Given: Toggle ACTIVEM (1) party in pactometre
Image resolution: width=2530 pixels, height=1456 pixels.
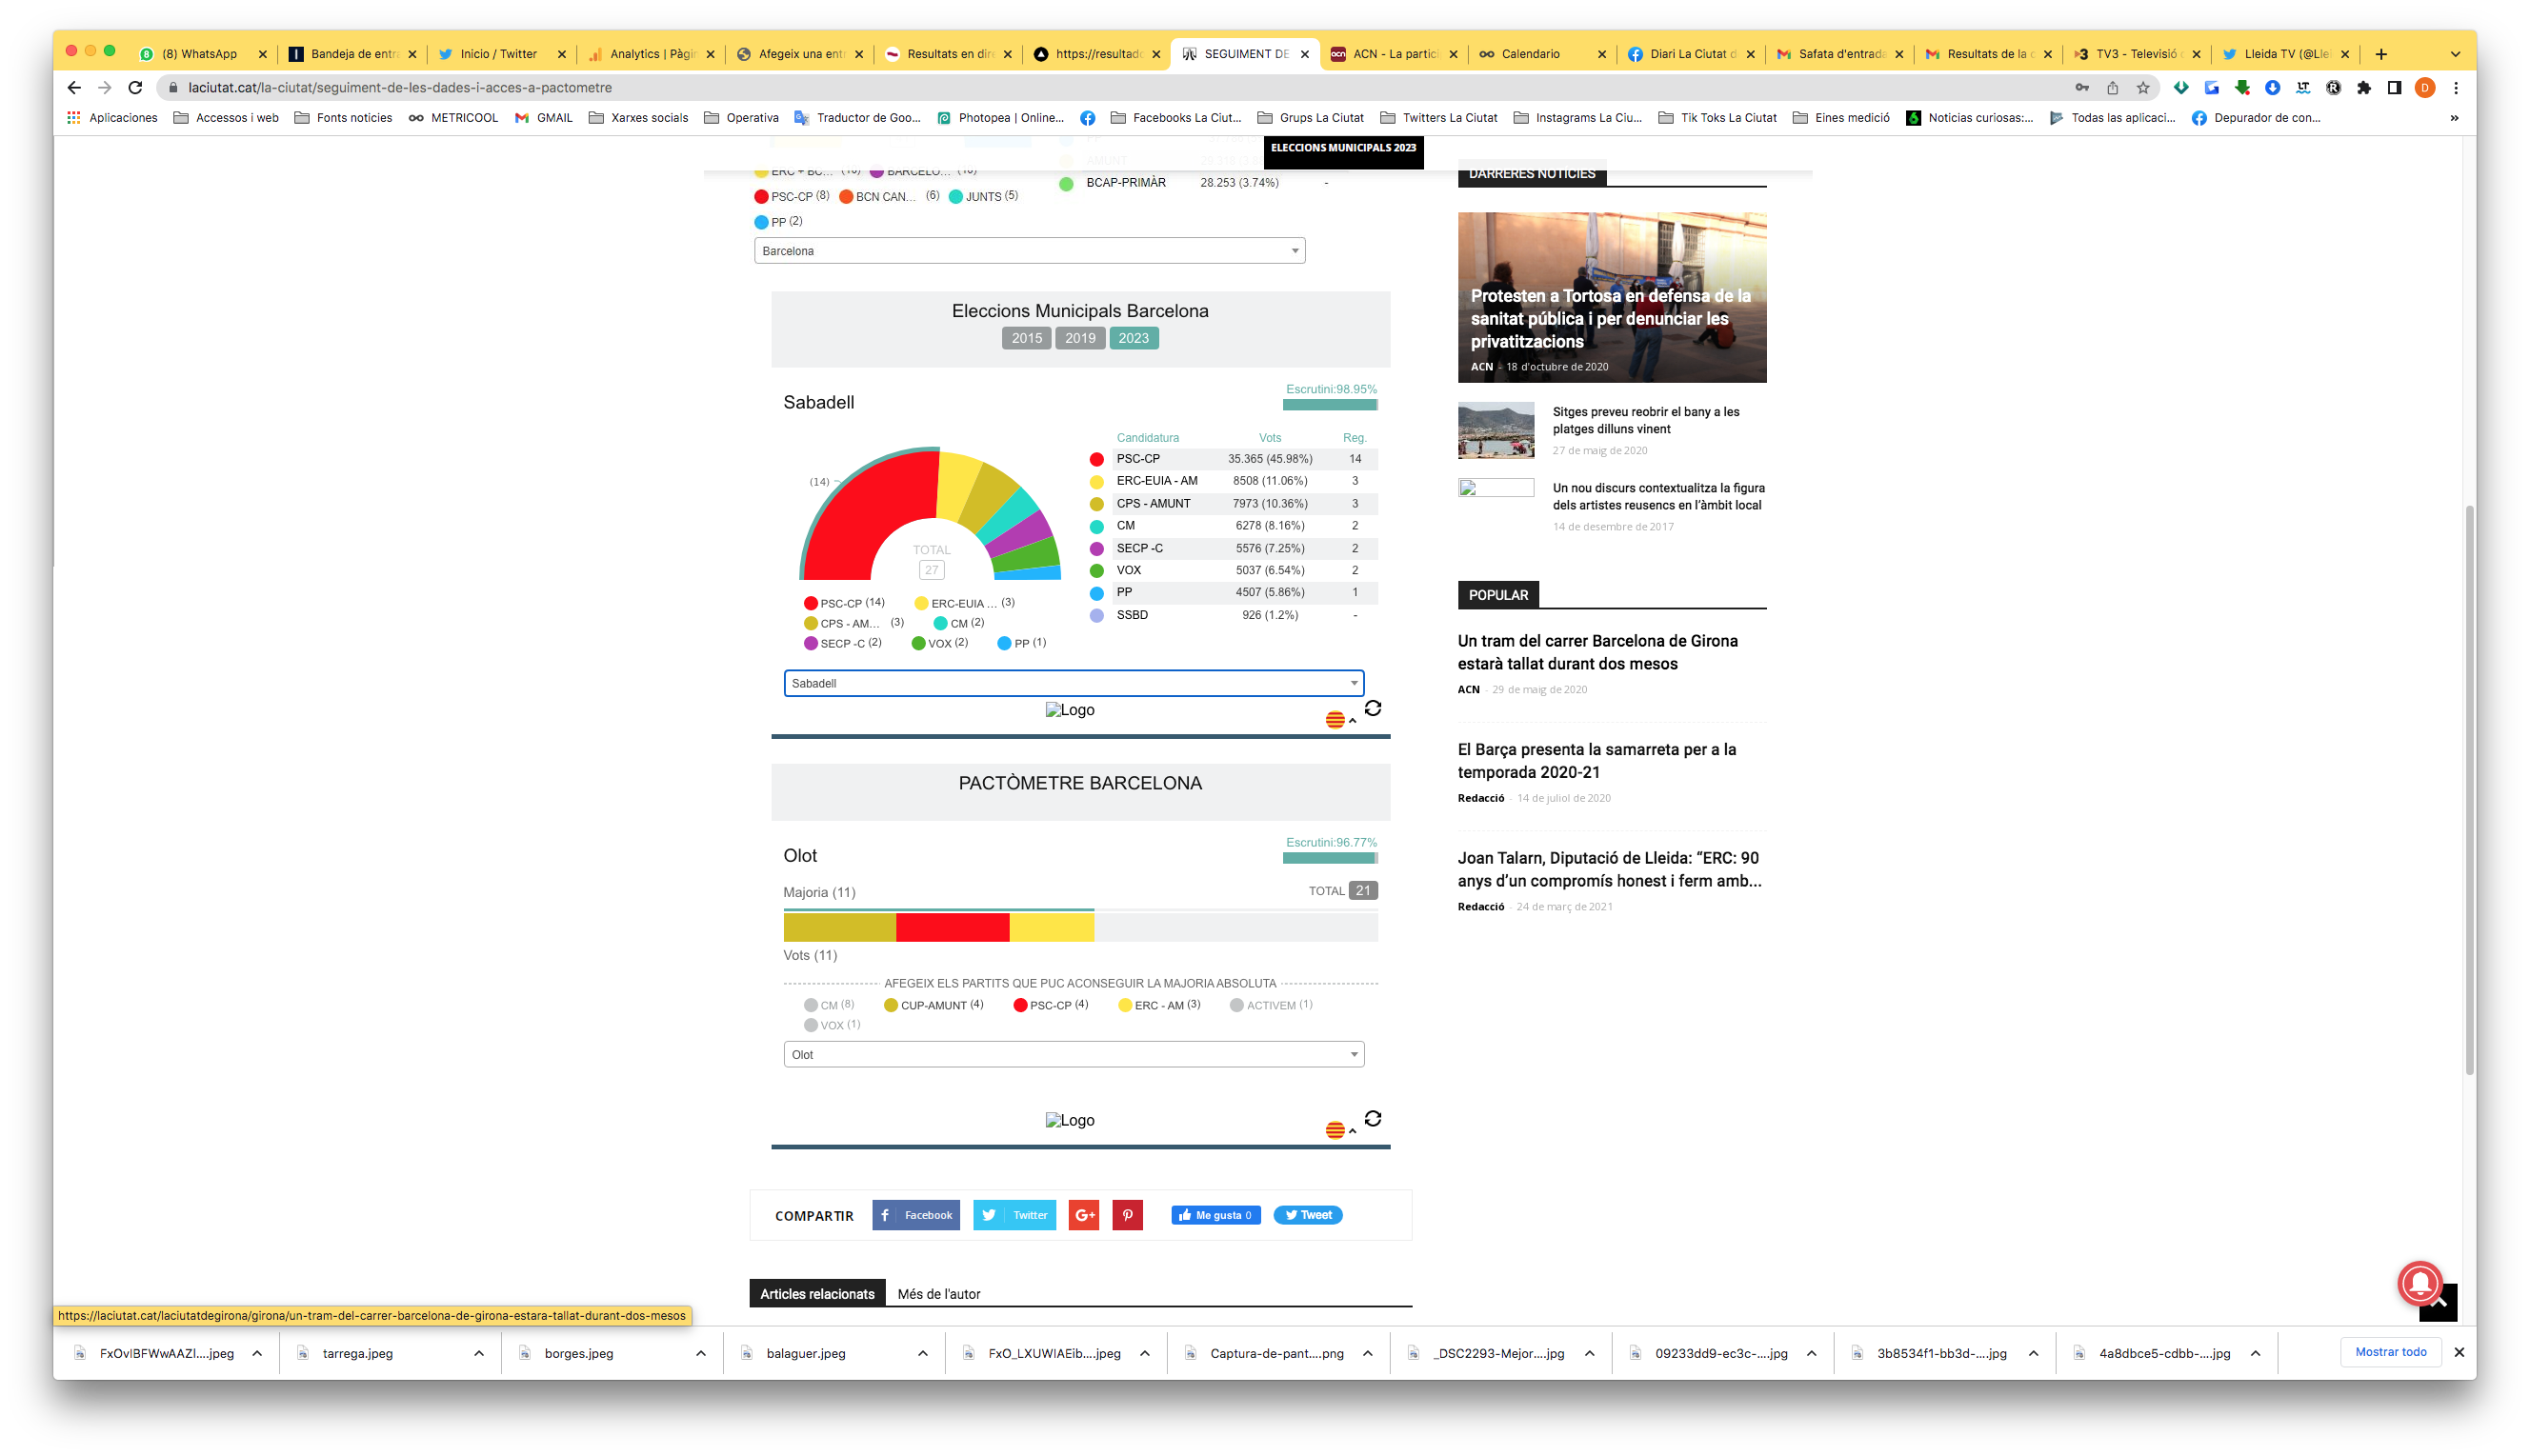Looking at the screenshot, I should click(x=1271, y=1005).
